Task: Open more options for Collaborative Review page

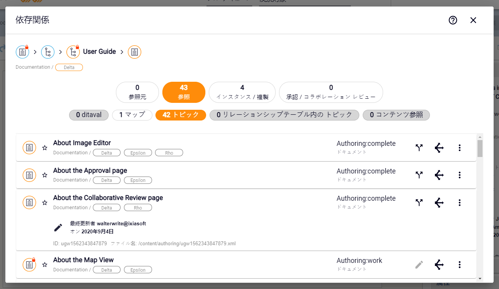Action: tap(459, 203)
